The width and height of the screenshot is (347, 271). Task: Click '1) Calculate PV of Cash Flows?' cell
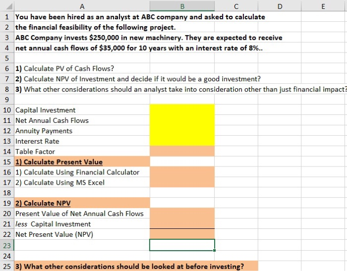82,68
